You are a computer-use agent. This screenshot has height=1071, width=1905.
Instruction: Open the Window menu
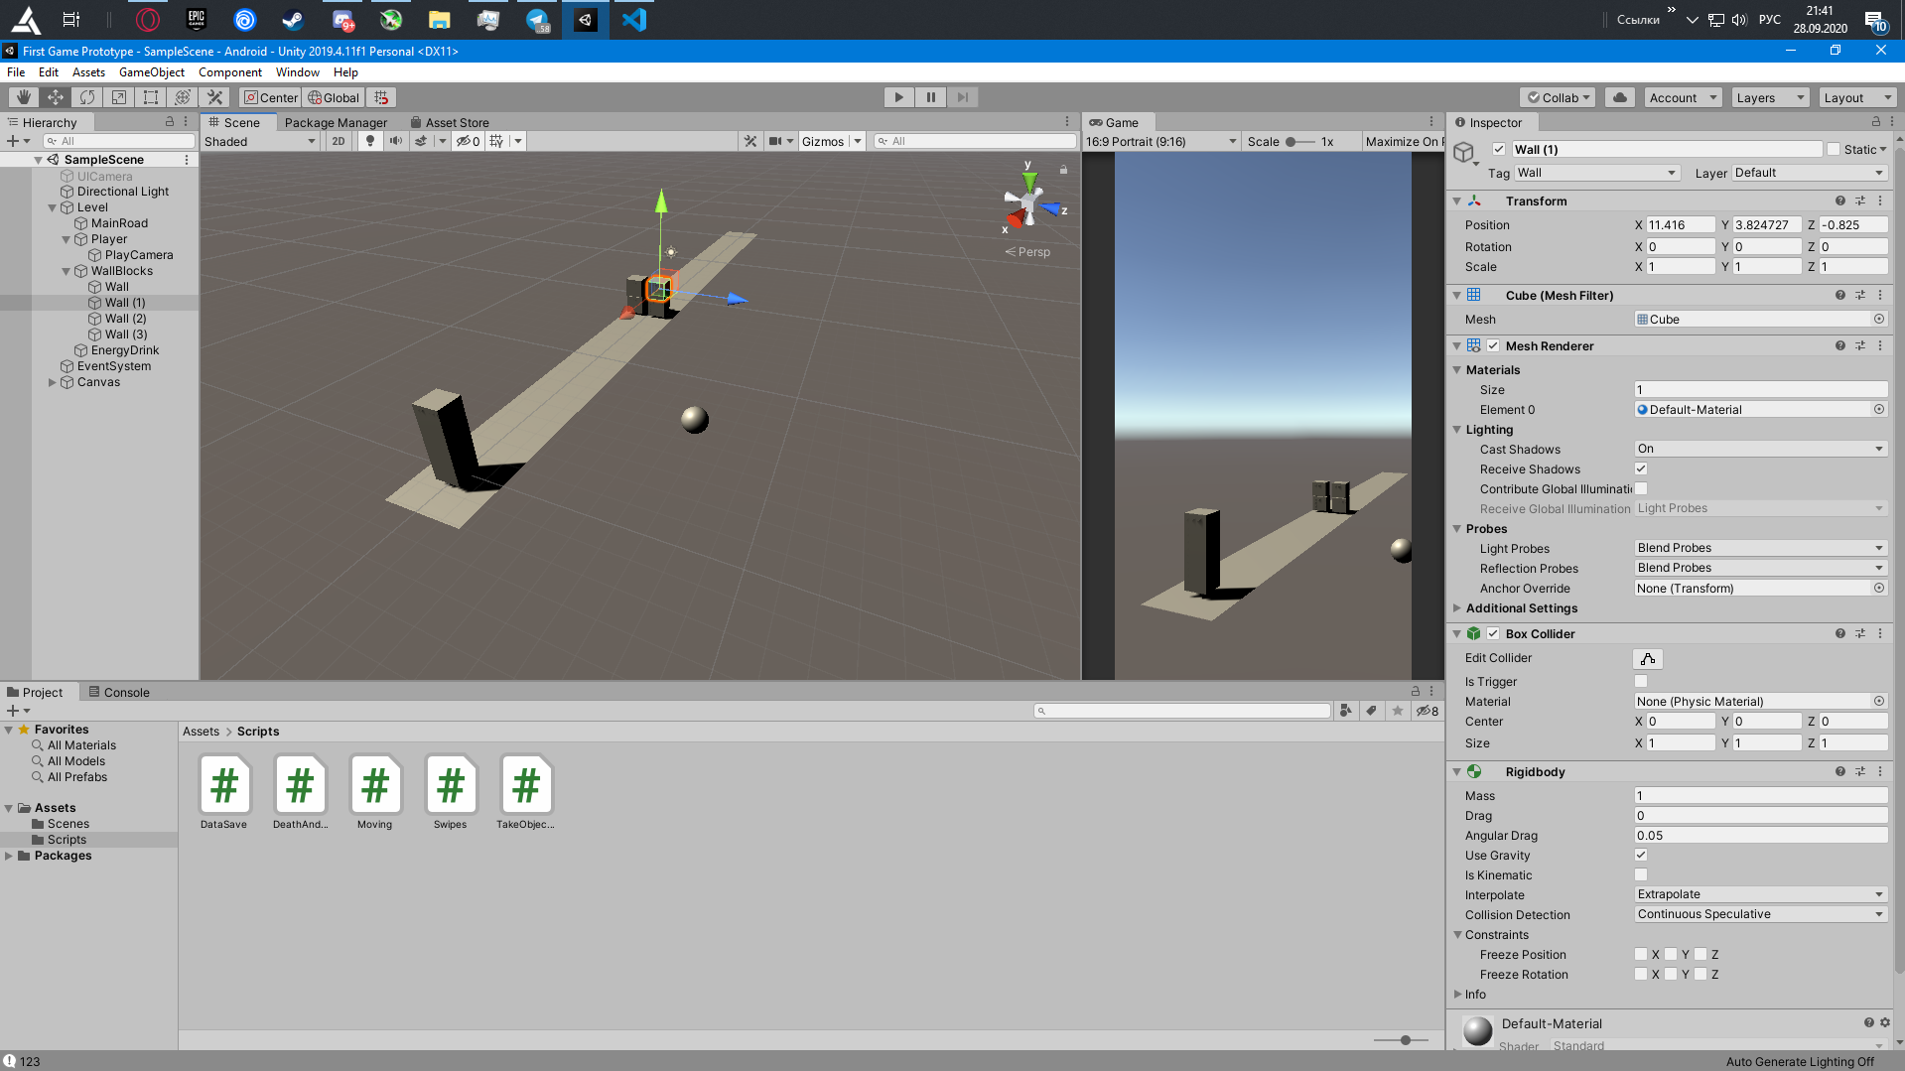[x=298, y=72]
